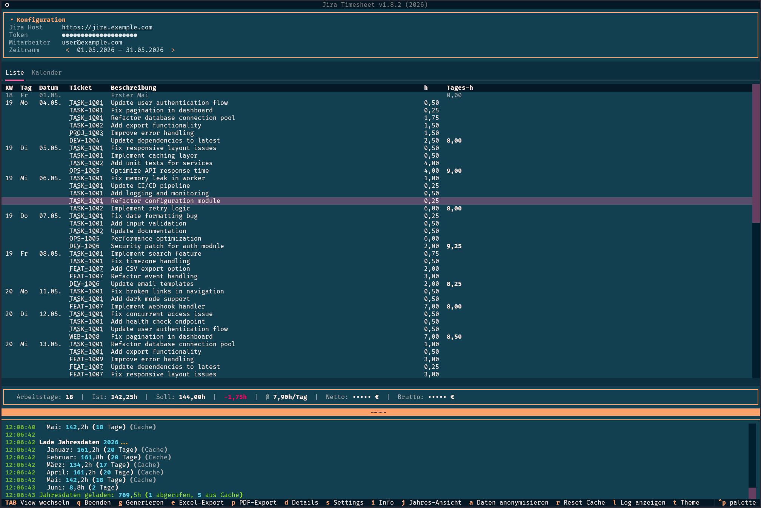Click the table's vertical scrollbar thumb
This screenshot has height=508, width=761.
tap(756, 153)
